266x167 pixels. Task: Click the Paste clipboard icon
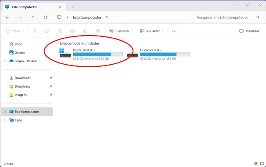point(60,31)
